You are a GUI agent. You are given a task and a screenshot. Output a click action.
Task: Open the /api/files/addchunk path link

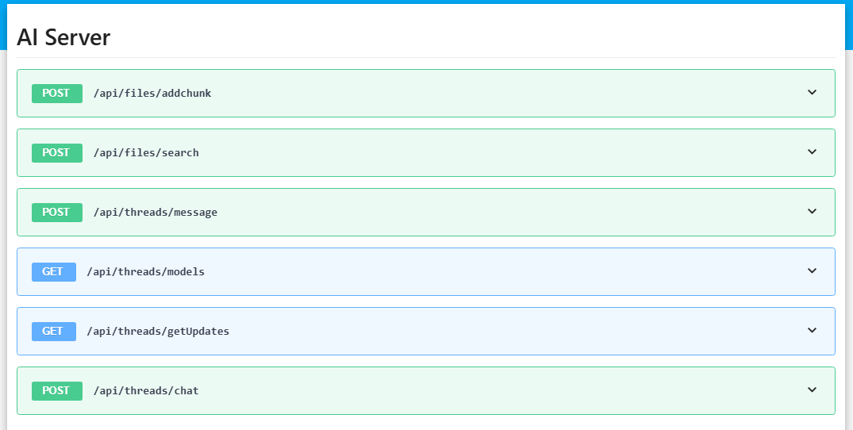tap(152, 94)
